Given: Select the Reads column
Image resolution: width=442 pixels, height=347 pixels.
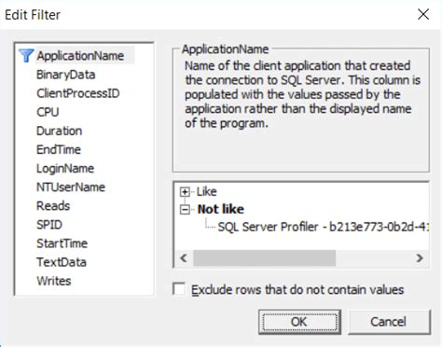Looking at the screenshot, I should 53,205.
